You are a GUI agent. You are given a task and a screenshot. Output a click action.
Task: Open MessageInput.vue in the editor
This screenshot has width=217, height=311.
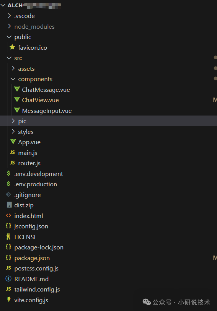click(x=47, y=111)
